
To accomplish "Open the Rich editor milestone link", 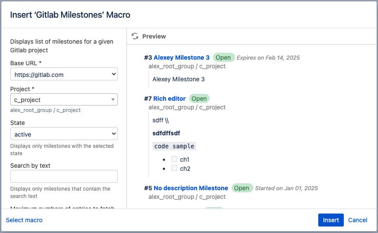I will [169, 99].
